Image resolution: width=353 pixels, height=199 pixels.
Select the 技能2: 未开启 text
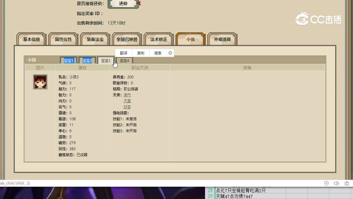click(125, 125)
